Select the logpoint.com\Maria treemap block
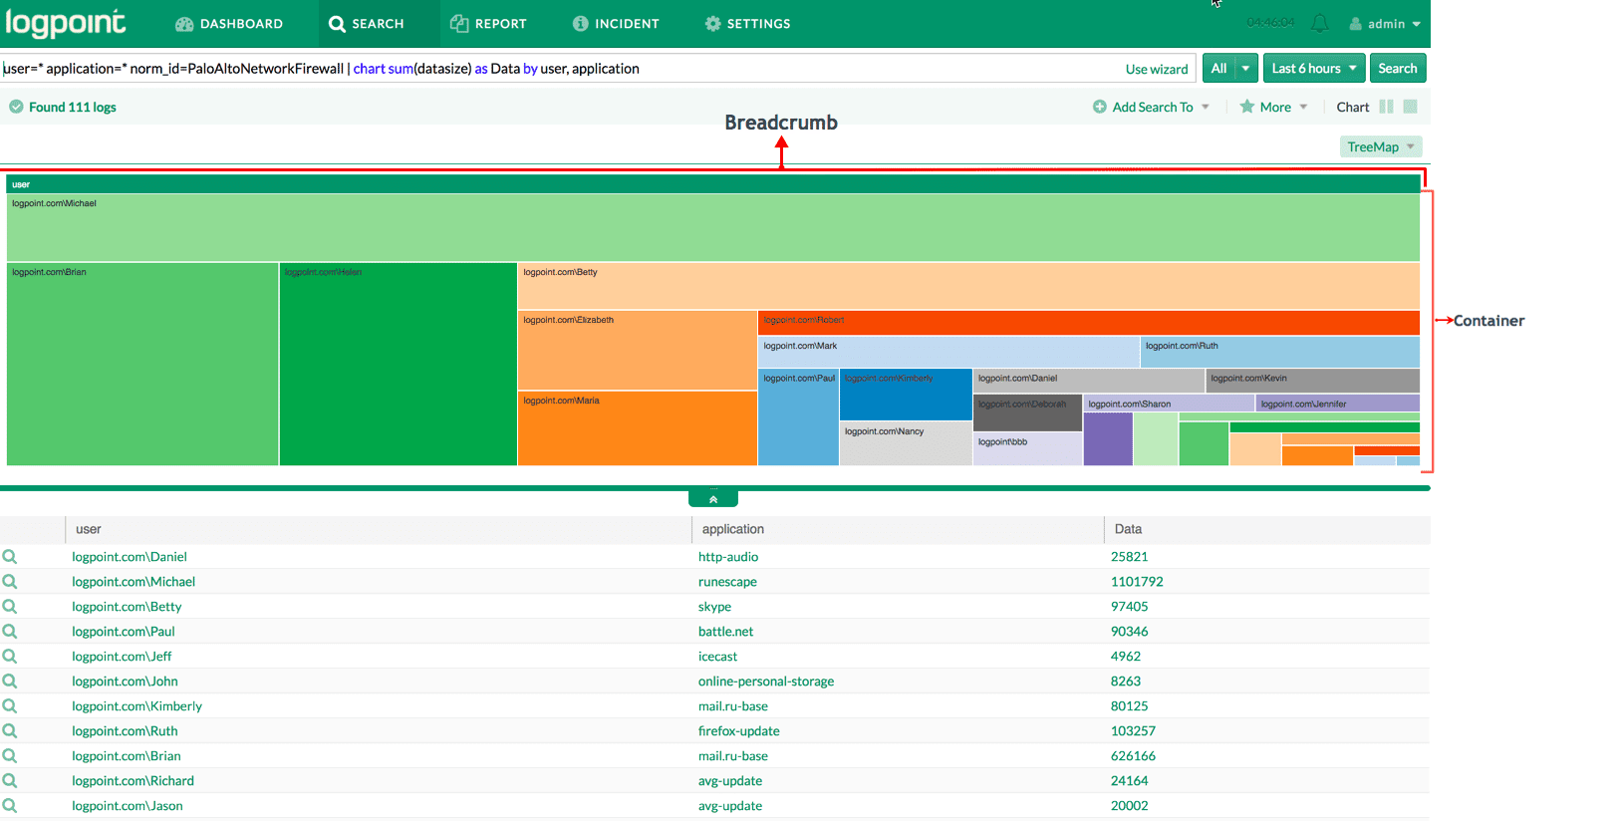 pos(638,428)
